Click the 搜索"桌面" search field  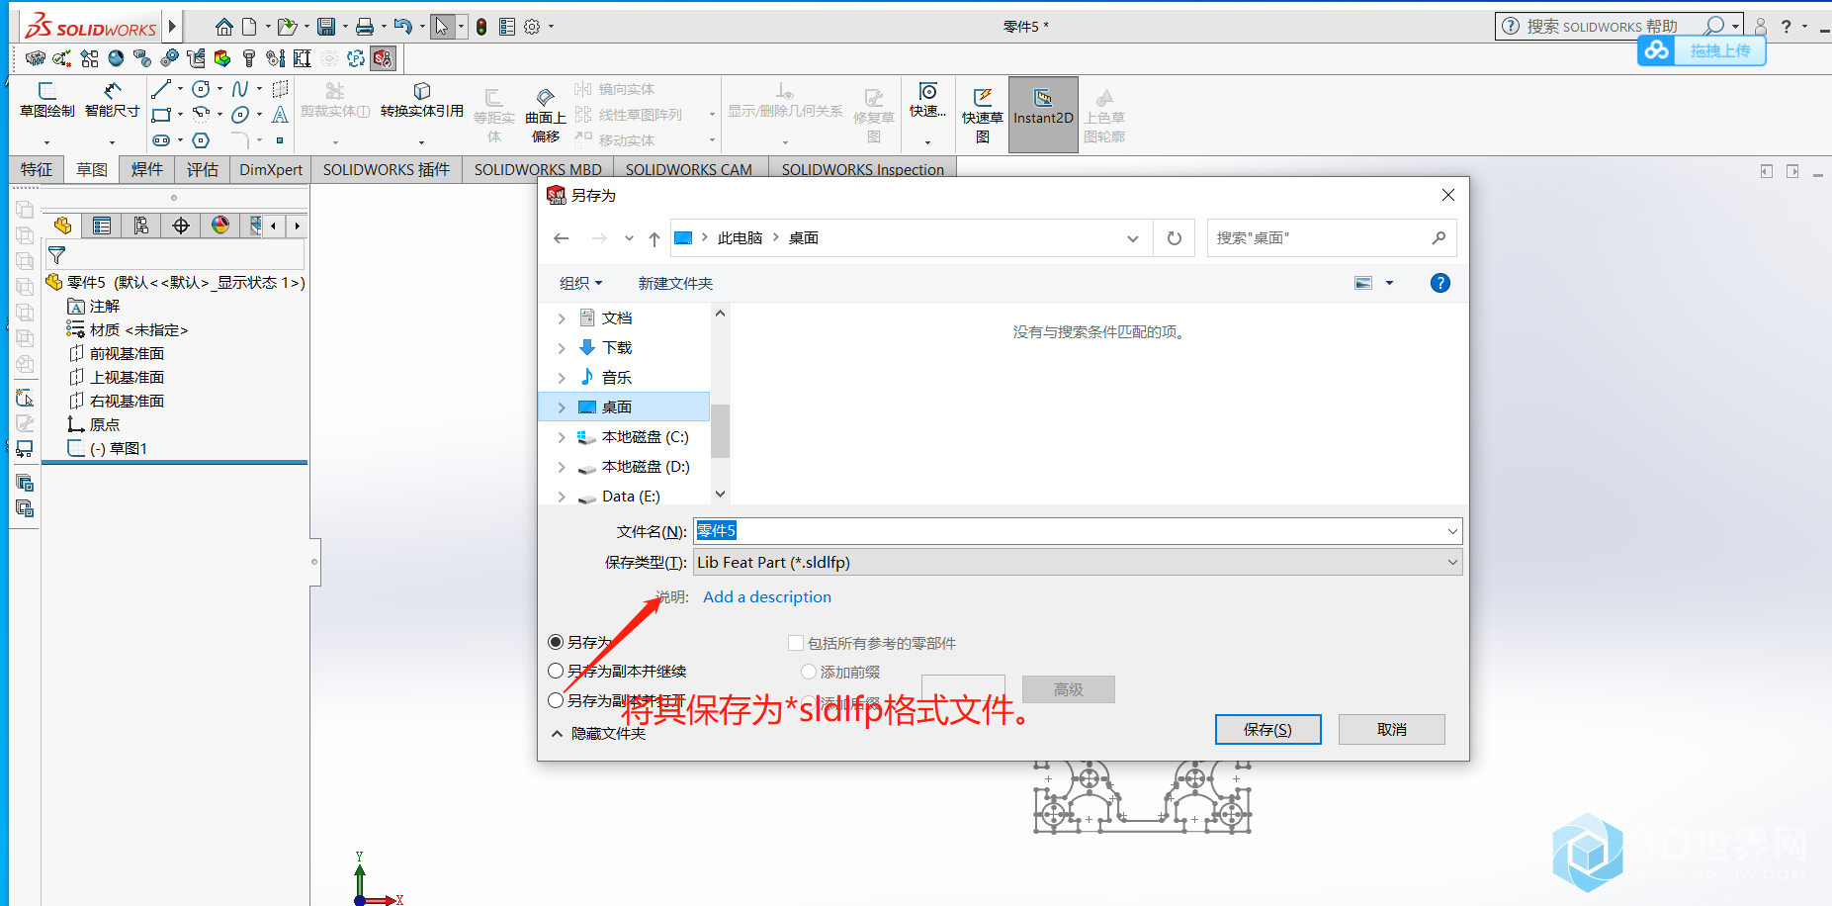(1331, 238)
